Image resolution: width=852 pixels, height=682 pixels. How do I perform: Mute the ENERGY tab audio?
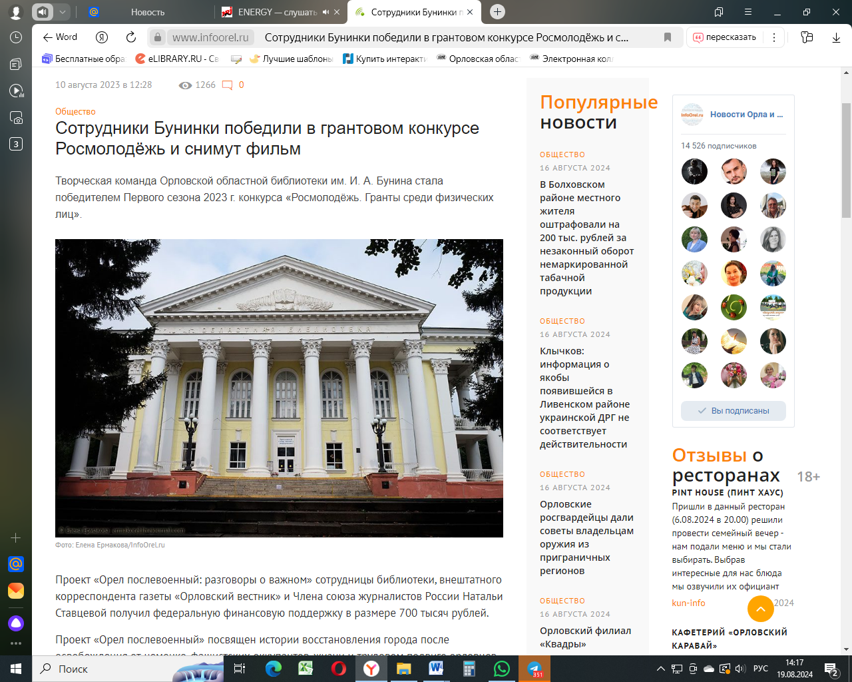point(326,12)
